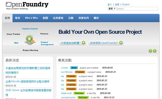Screen dimensions: 162x99
Task: Click the OpenFoundry logo
Action: tap(27, 6)
